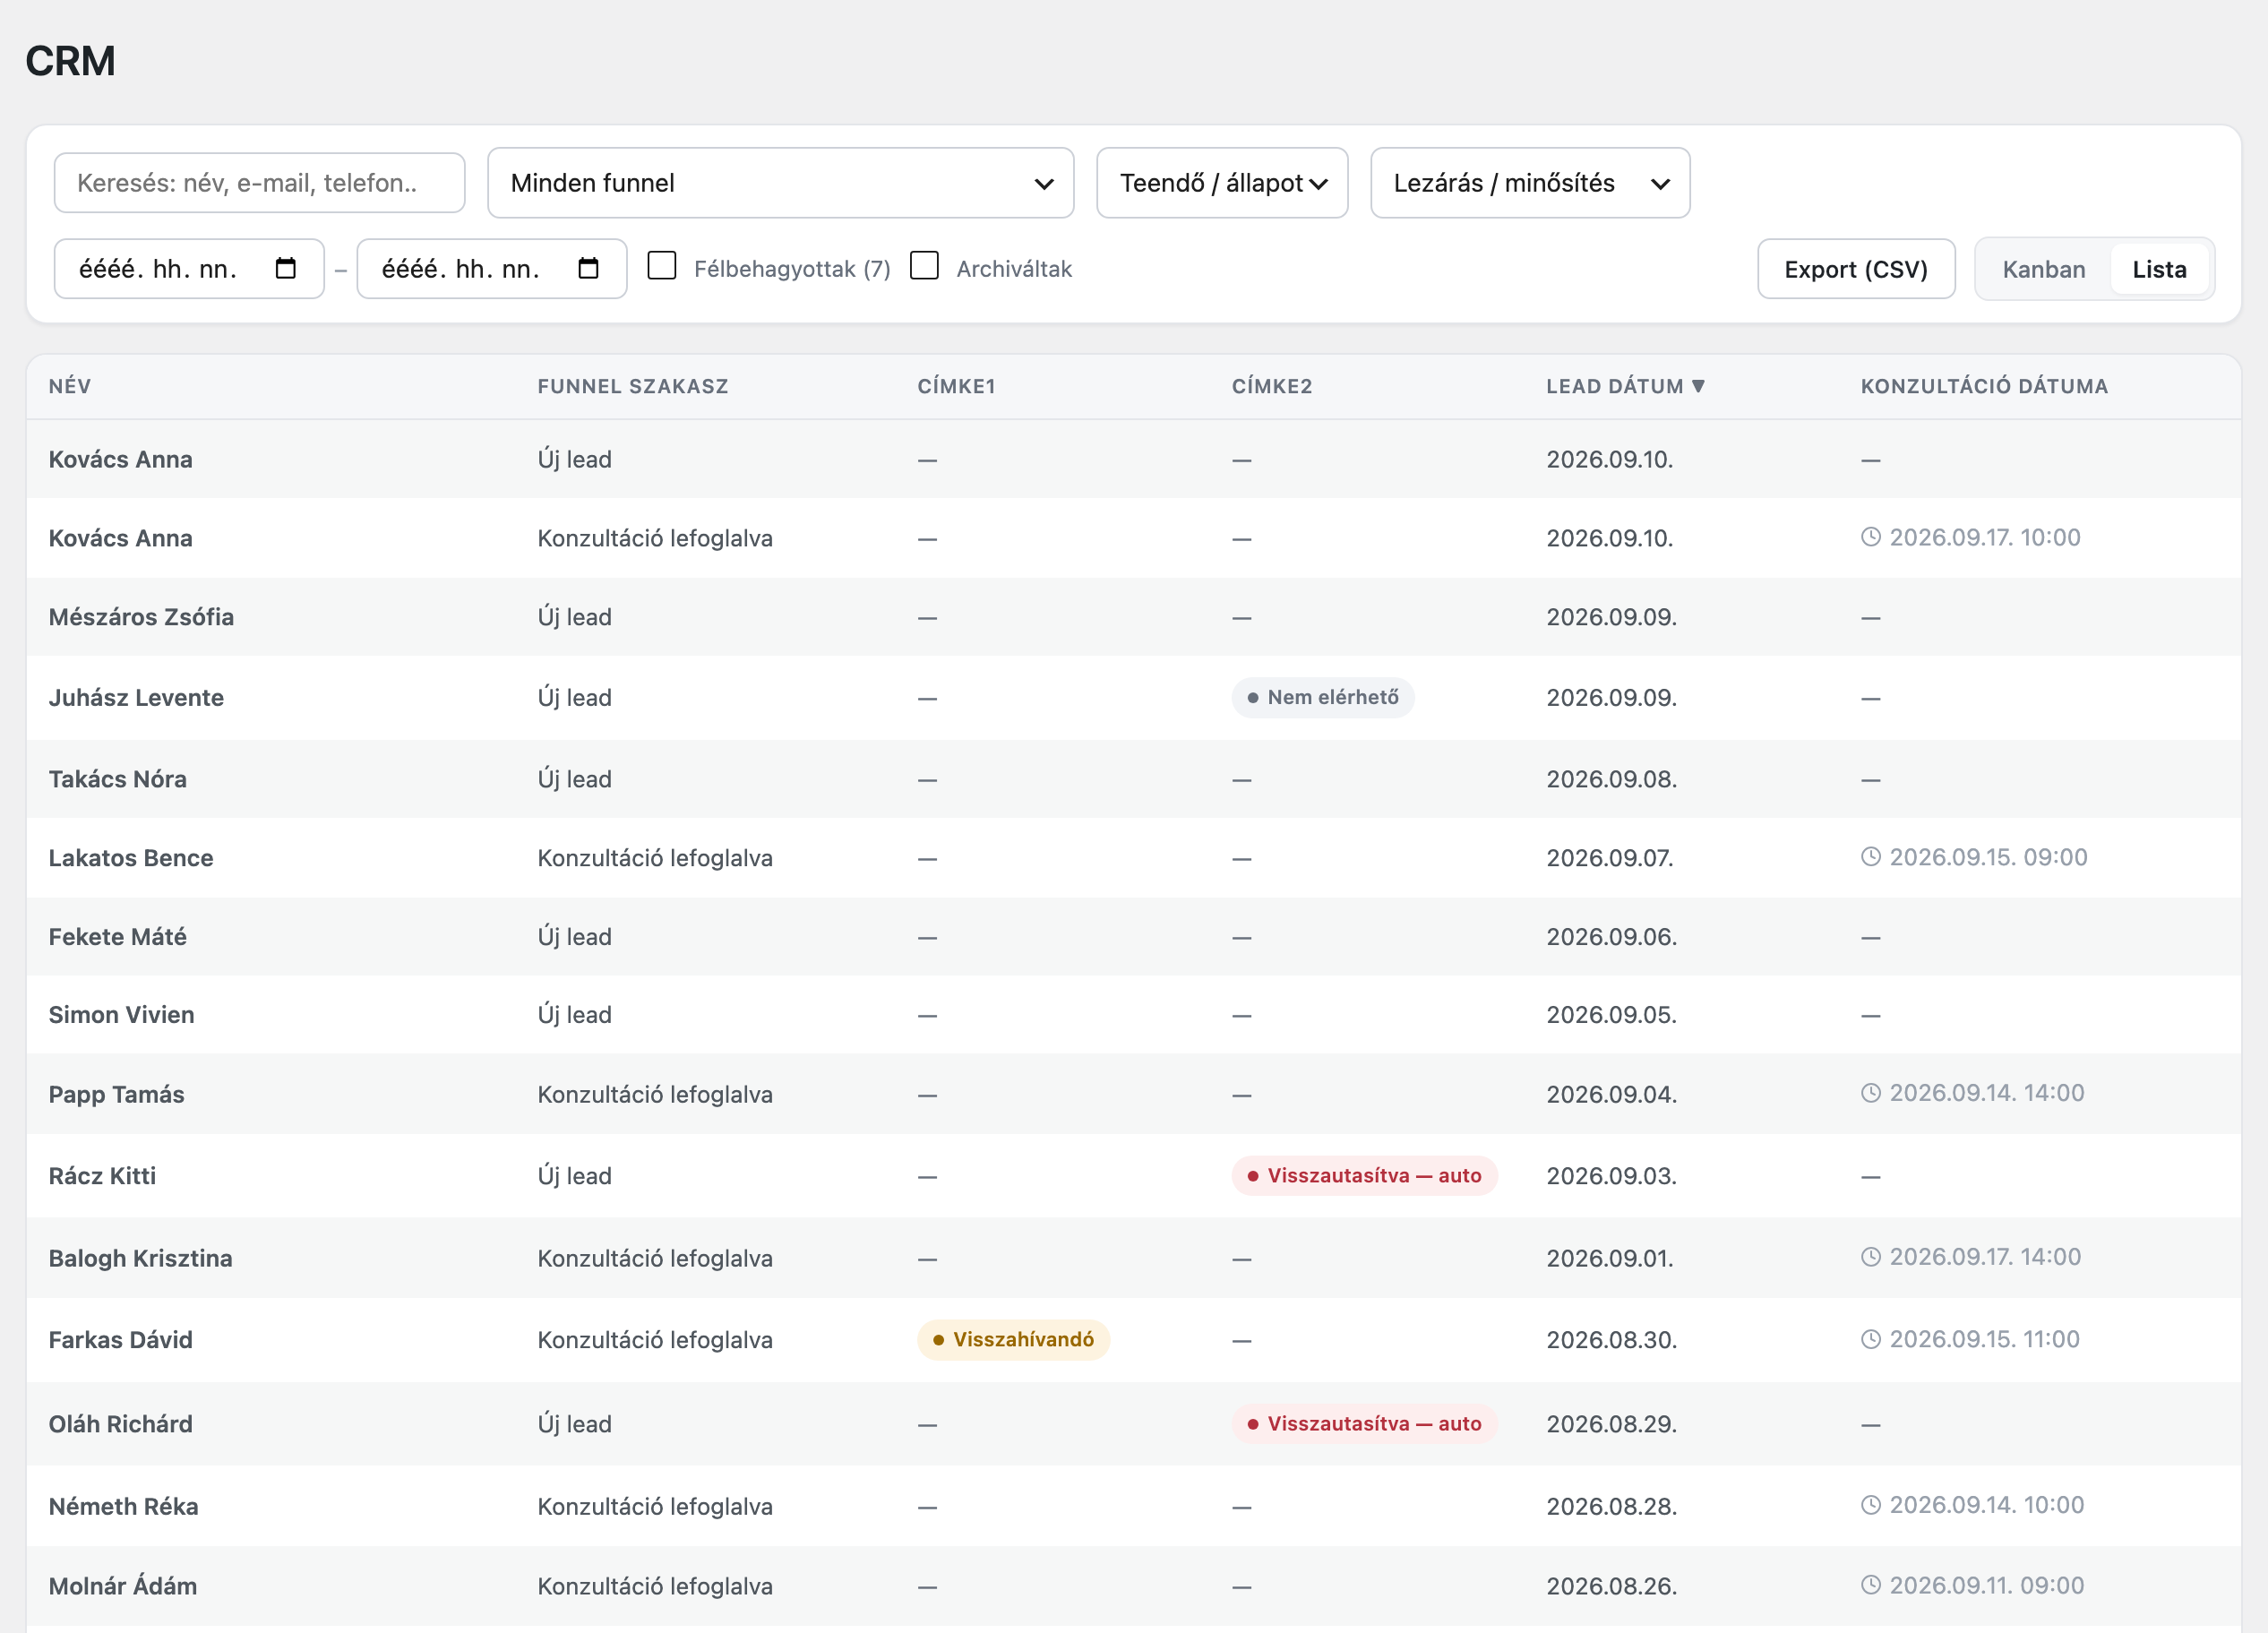This screenshot has height=1633, width=2268.
Task: Open the Lezárás / minősítés dropdown
Action: [1530, 183]
